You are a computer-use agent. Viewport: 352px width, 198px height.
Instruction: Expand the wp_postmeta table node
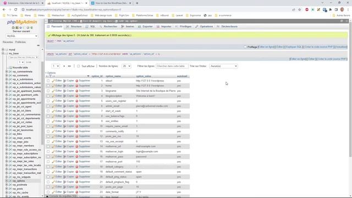[7, 185]
